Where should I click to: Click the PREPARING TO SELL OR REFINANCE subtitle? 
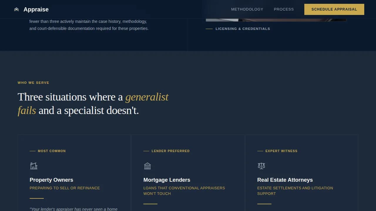(x=65, y=188)
